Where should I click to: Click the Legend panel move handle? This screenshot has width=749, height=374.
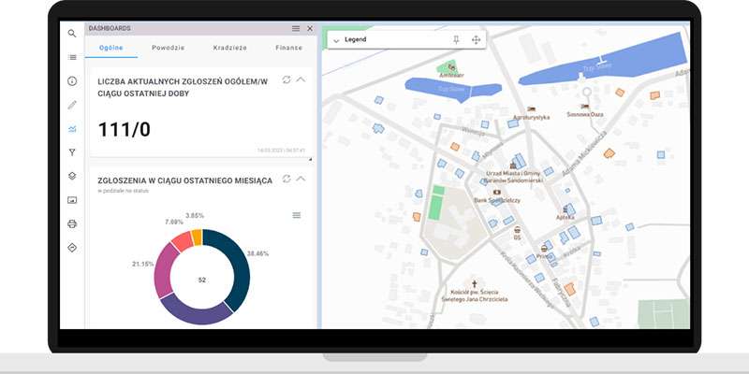coord(476,40)
